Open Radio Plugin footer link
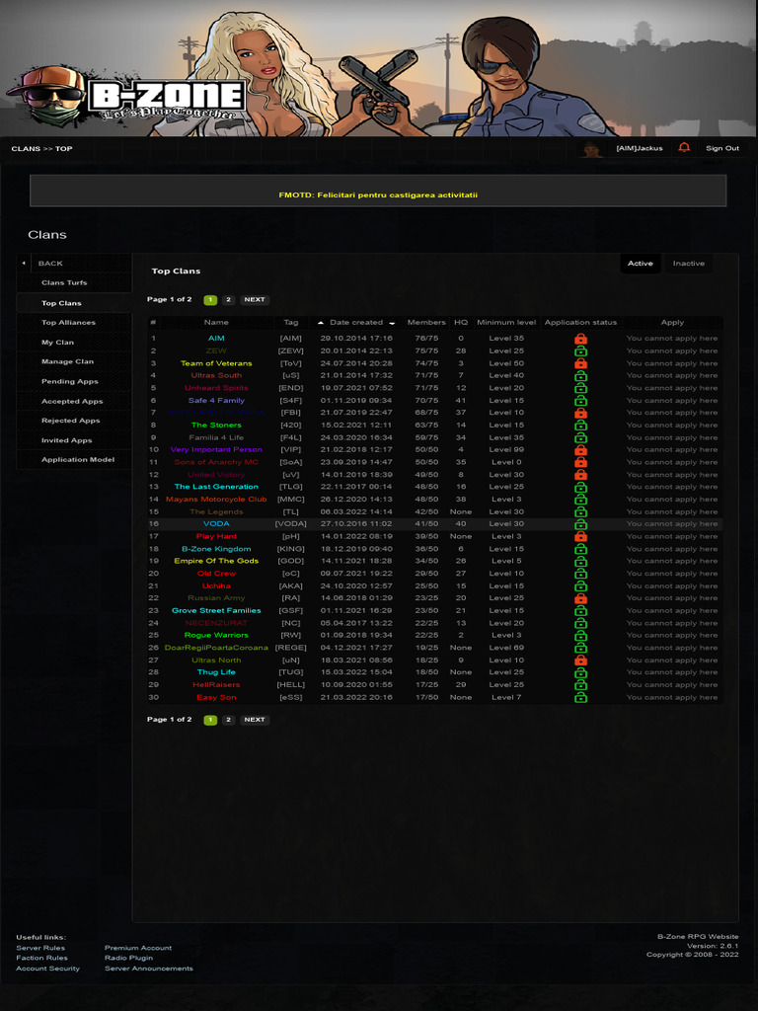This screenshot has height=1011, width=758. point(129,958)
